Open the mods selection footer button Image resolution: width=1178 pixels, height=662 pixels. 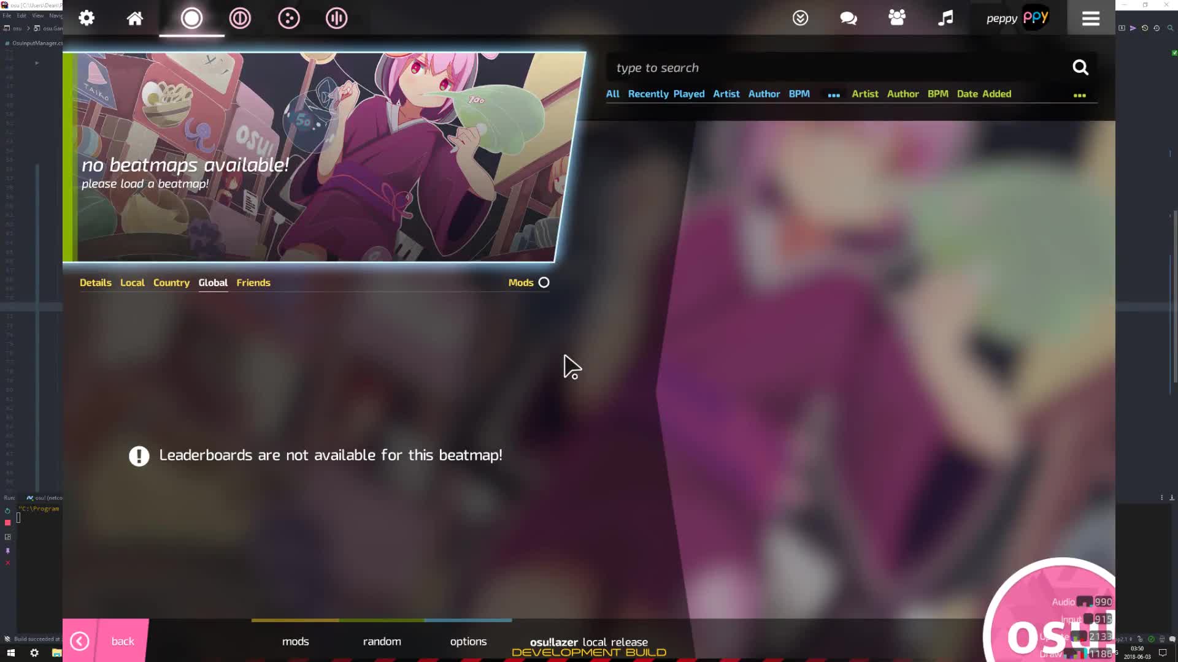click(295, 641)
